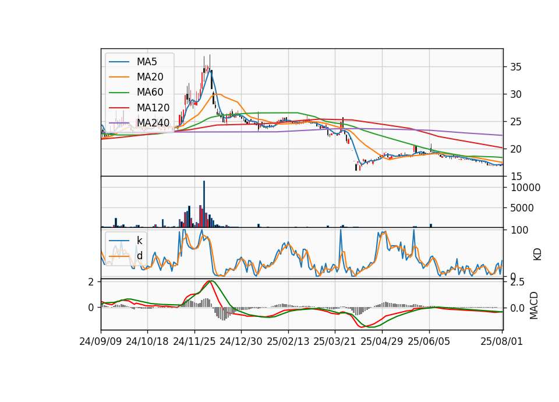This screenshot has width=559, height=402.
Task: Click the tallest volume bar
Action: click(204, 204)
